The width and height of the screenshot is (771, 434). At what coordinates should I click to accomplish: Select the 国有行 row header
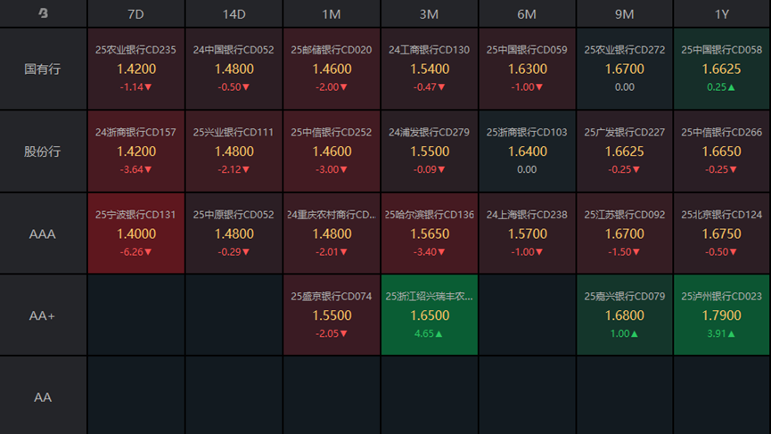click(x=43, y=69)
